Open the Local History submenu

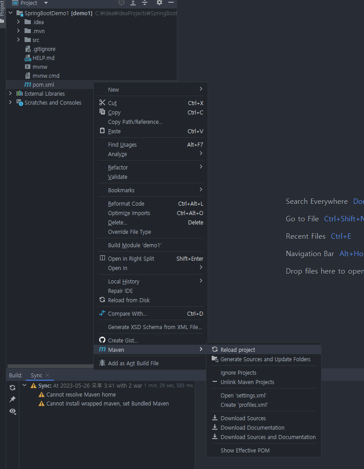point(151,282)
